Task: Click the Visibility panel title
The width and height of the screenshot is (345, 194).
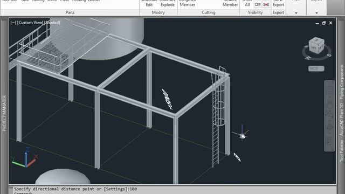Action: point(255,12)
